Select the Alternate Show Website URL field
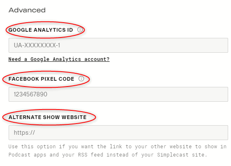231x166 pixels. click(118, 133)
